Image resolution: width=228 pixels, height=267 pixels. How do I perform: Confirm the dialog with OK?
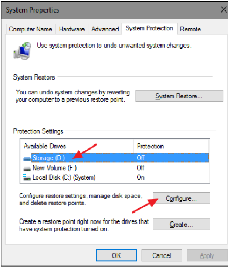(x=116, y=255)
